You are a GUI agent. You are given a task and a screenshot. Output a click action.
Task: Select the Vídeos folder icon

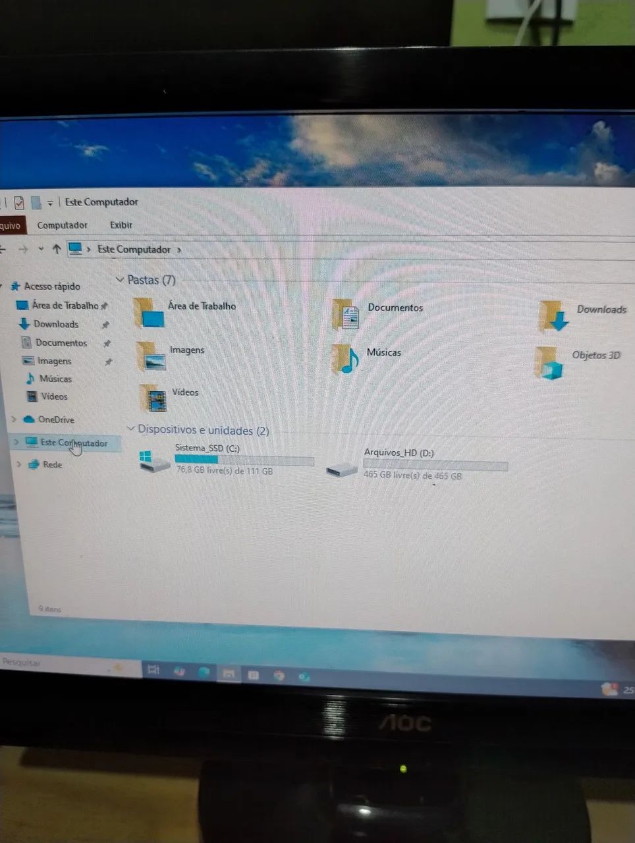[153, 398]
